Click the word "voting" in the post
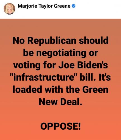The height and width of the screenshot is (140, 121). (27, 65)
